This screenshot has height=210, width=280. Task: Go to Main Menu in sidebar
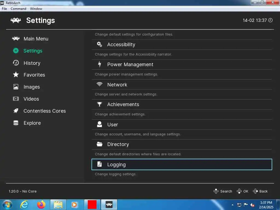36,39
